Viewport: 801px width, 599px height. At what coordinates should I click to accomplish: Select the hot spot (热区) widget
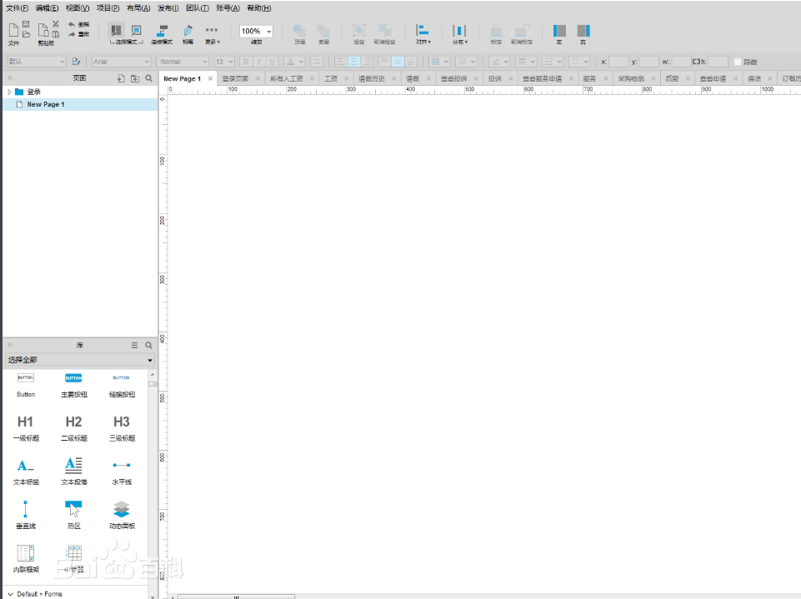[73, 515]
